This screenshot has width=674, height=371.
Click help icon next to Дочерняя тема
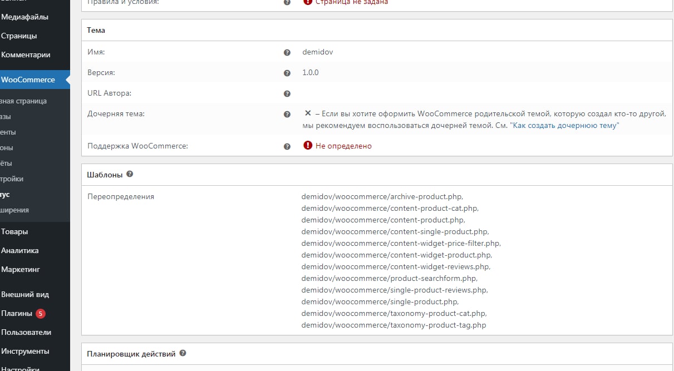click(287, 114)
